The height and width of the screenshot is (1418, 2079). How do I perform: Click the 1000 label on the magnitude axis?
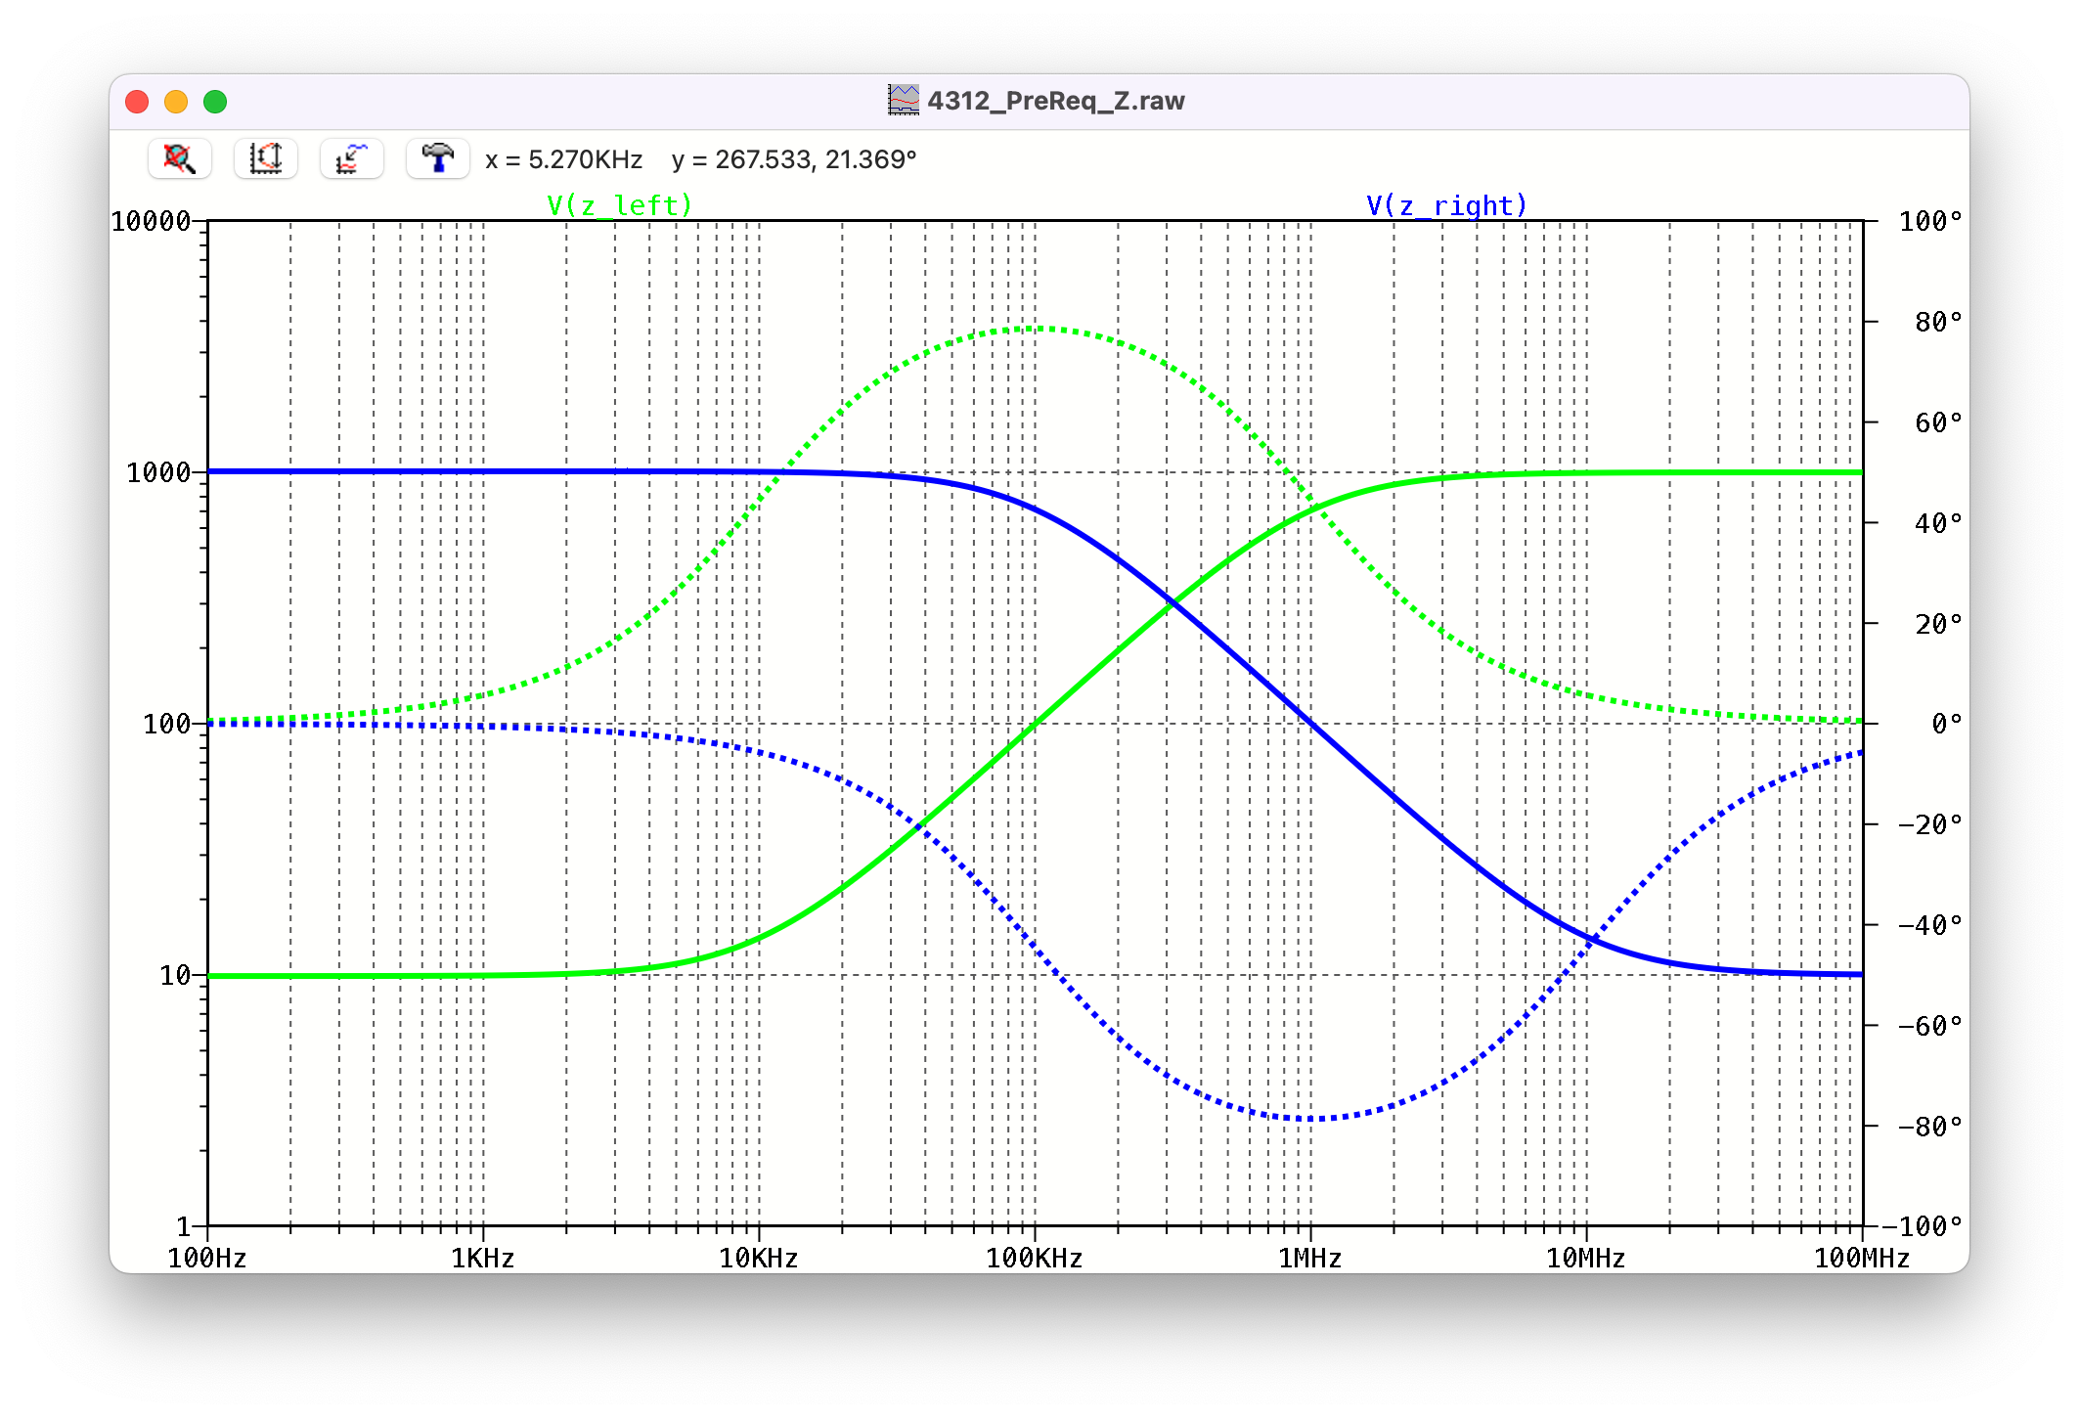(158, 472)
